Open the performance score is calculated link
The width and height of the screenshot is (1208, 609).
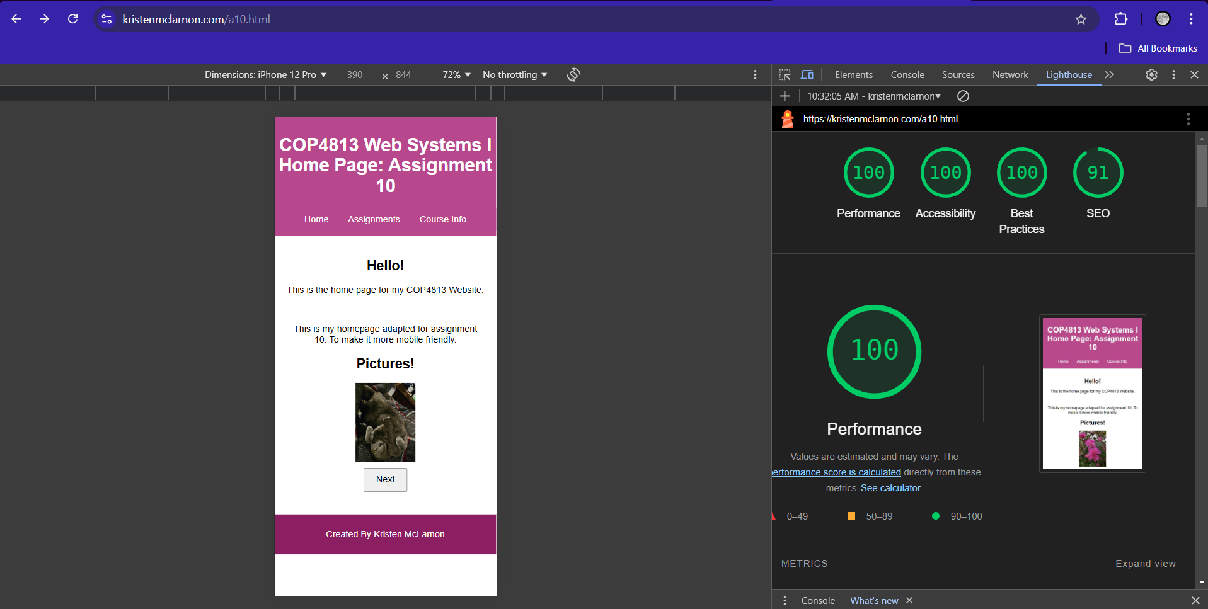click(836, 472)
